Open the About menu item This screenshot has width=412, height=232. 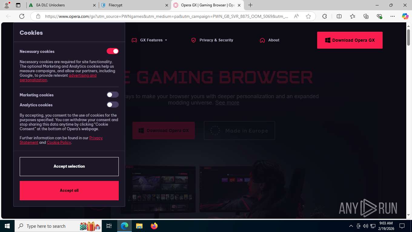pos(270,40)
